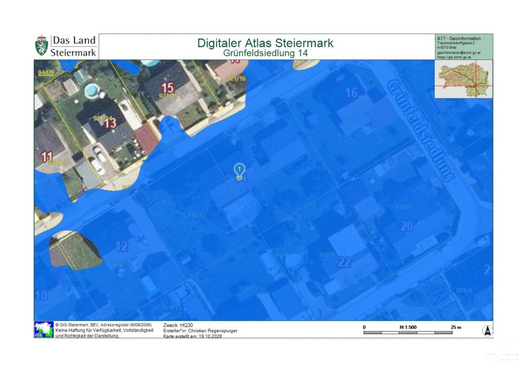527x372 pixels.
Task: Click the house number 20 label
Action: [x=407, y=226]
